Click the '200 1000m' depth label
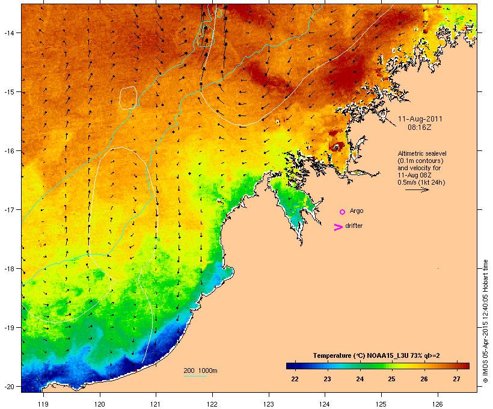 click(x=200, y=371)
